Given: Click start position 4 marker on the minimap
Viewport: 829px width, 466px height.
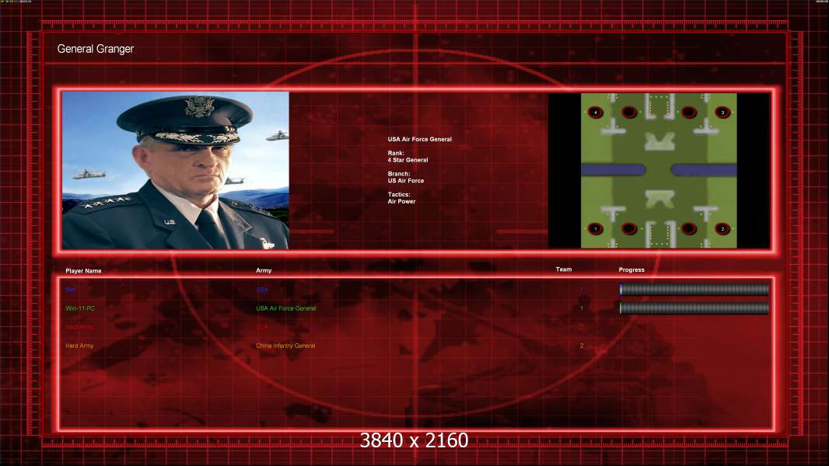Looking at the screenshot, I should (x=596, y=112).
